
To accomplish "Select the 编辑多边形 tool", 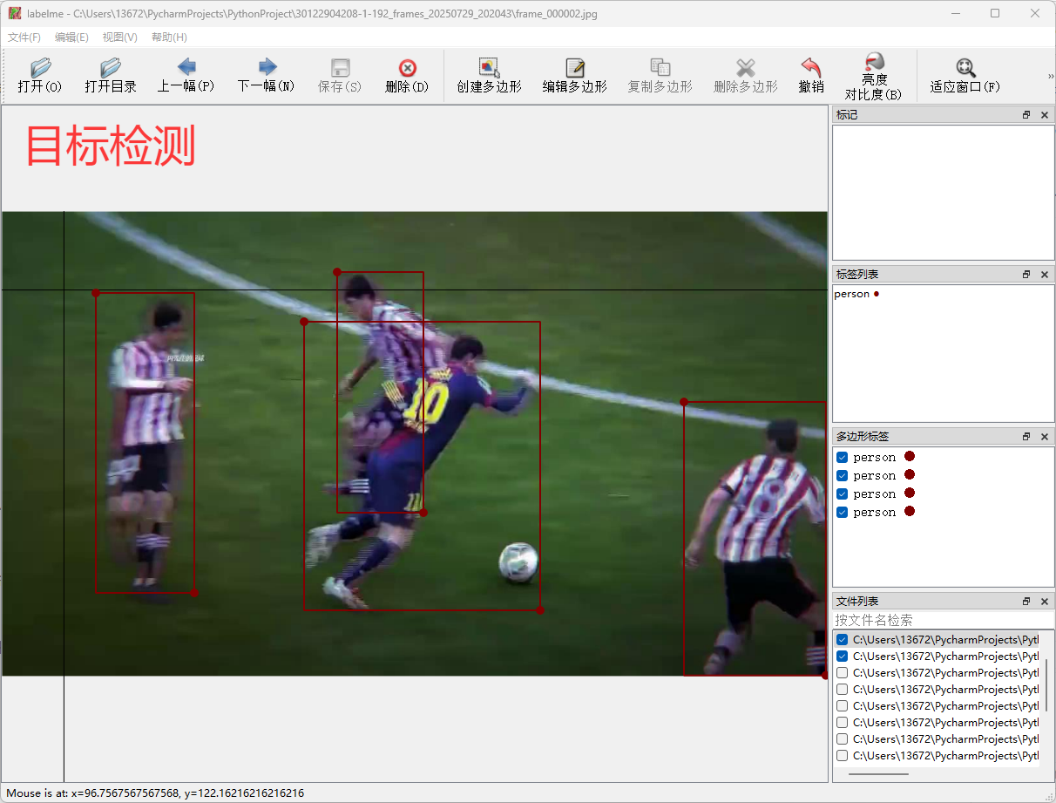I will [x=575, y=68].
